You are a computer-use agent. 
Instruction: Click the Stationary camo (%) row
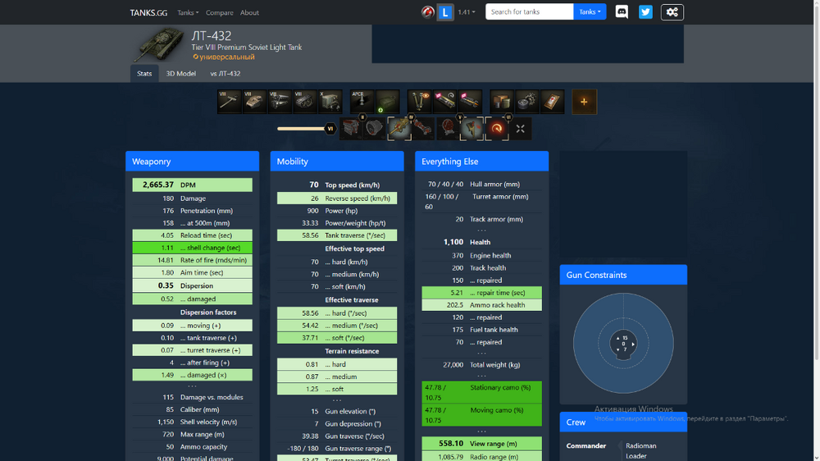[x=481, y=392]
